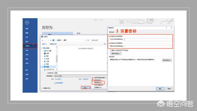The width and height of the screenshot is (197, 111).
Task: Open Options (选项) in the backstage sidebar
Action: point(27,79)
